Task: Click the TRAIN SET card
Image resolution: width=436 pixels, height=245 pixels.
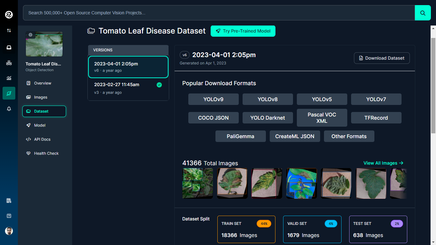Action: [x=246, y=229]
